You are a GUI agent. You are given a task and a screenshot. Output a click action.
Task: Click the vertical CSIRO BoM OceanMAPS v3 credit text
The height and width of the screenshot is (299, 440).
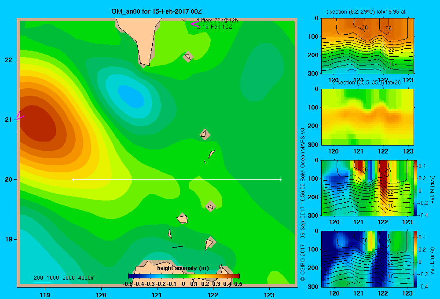coord(303,205)
